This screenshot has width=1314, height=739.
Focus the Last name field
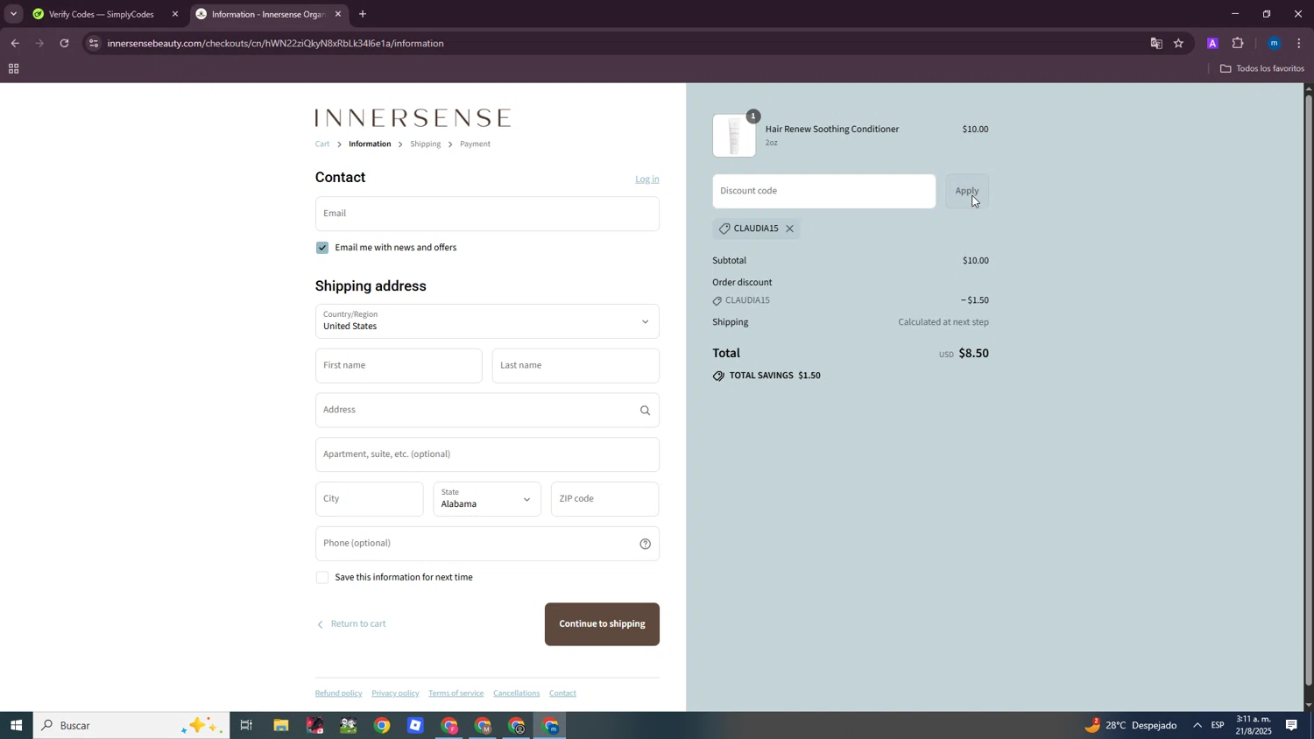tap(576, 366)
